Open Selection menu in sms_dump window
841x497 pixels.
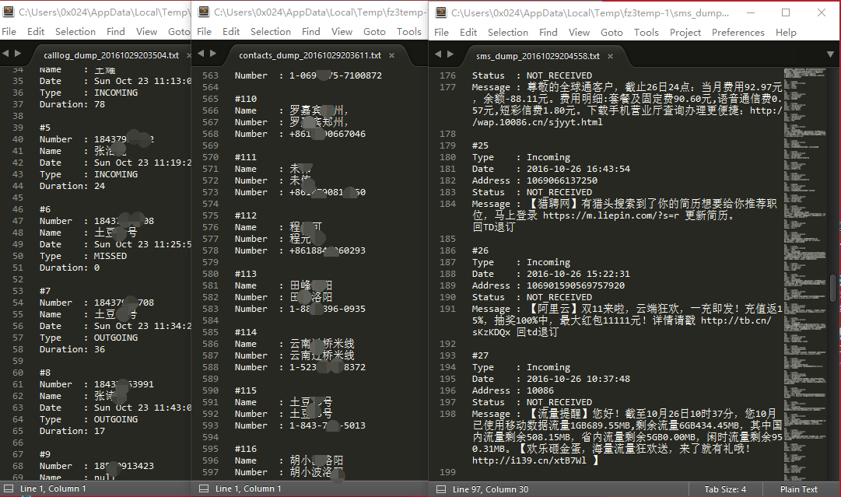(508, 32)
